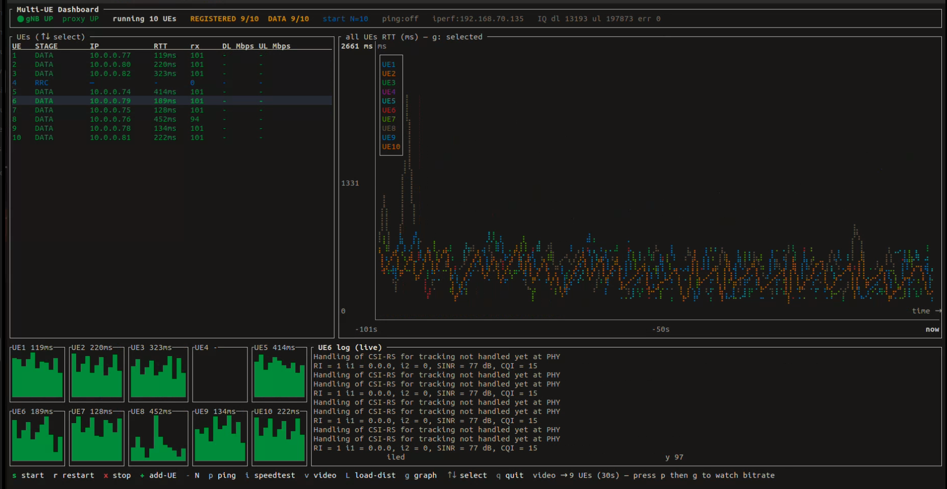Image resolution: width=947 pixels, height=489 pixels.
Task: Click the DATA 9/10 status
Action: click(x=288, y=19)
